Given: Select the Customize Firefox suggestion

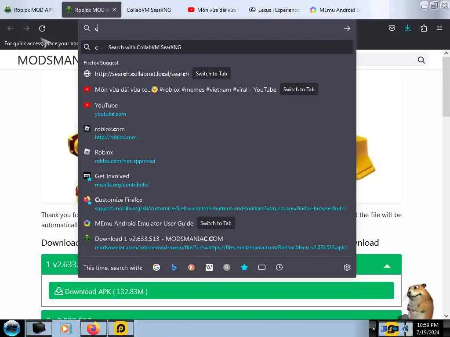Looking at the screenshot, I should [x=217, y=204].
